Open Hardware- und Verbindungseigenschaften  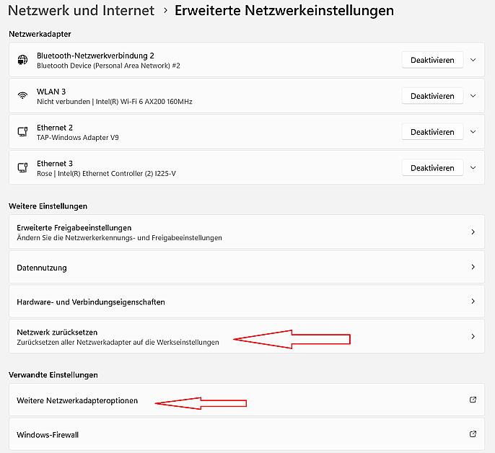click(247, 302)
